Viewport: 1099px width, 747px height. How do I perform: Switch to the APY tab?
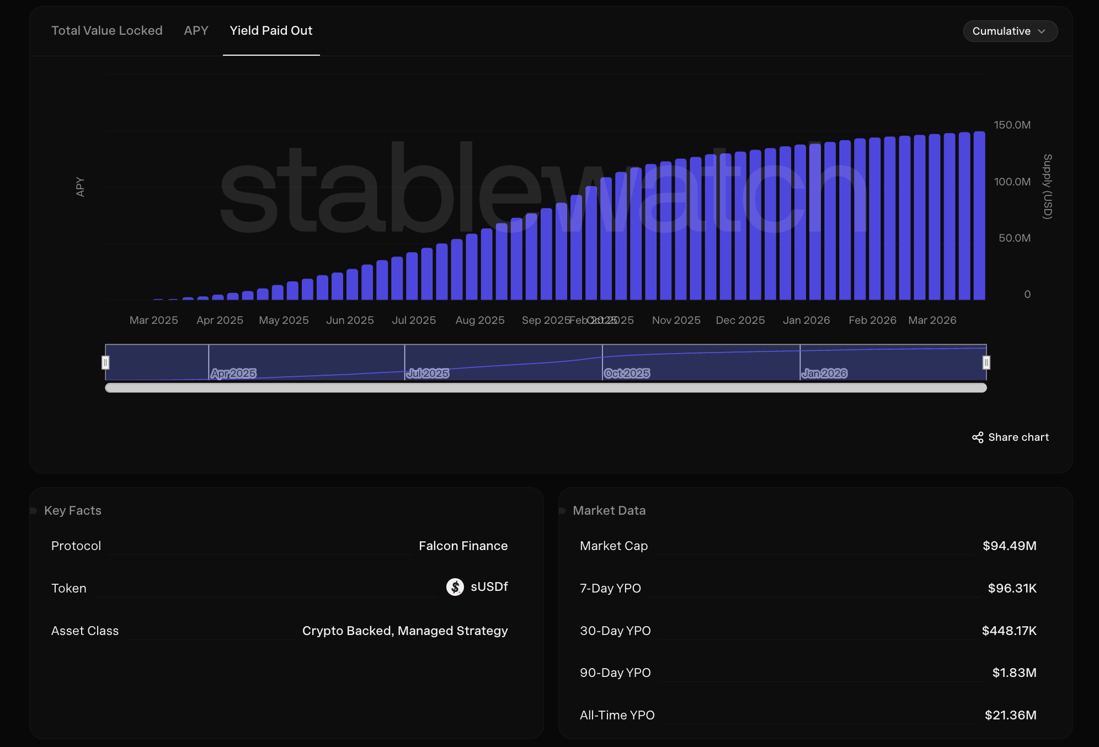coord(196,31)
